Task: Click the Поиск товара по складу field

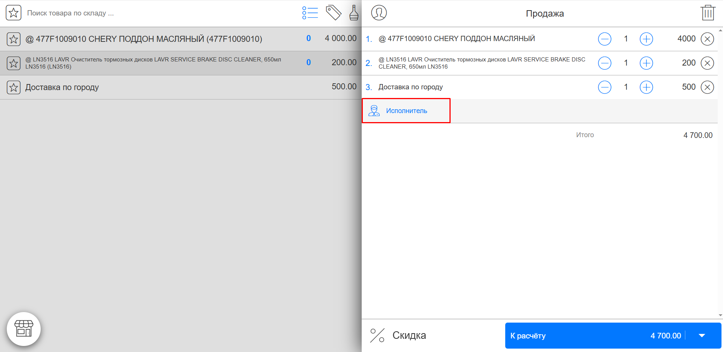Action: (x=158, y=13)
